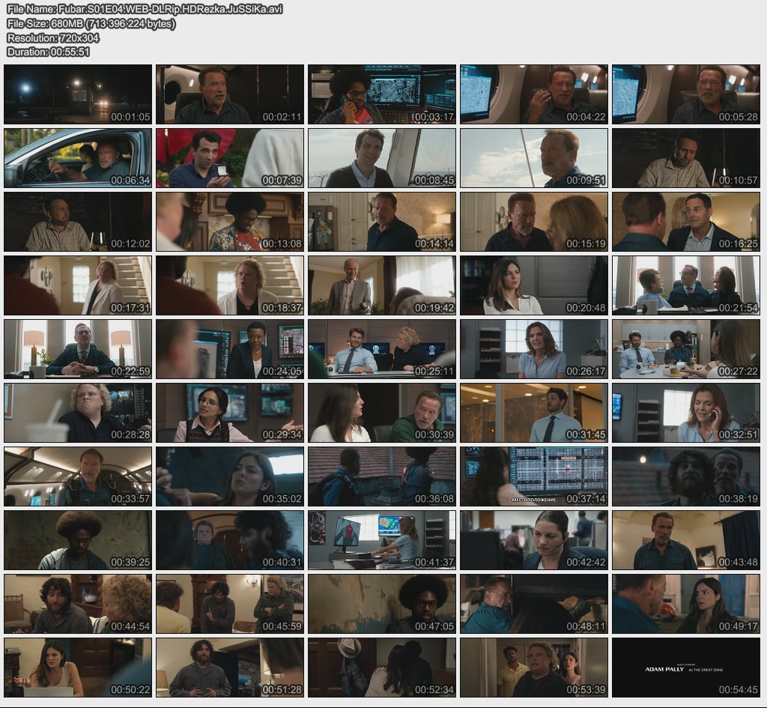This screenshot has width=767, height=708.
Task: Pick the frame labeled 00:22:59
Action: (78, 349)
